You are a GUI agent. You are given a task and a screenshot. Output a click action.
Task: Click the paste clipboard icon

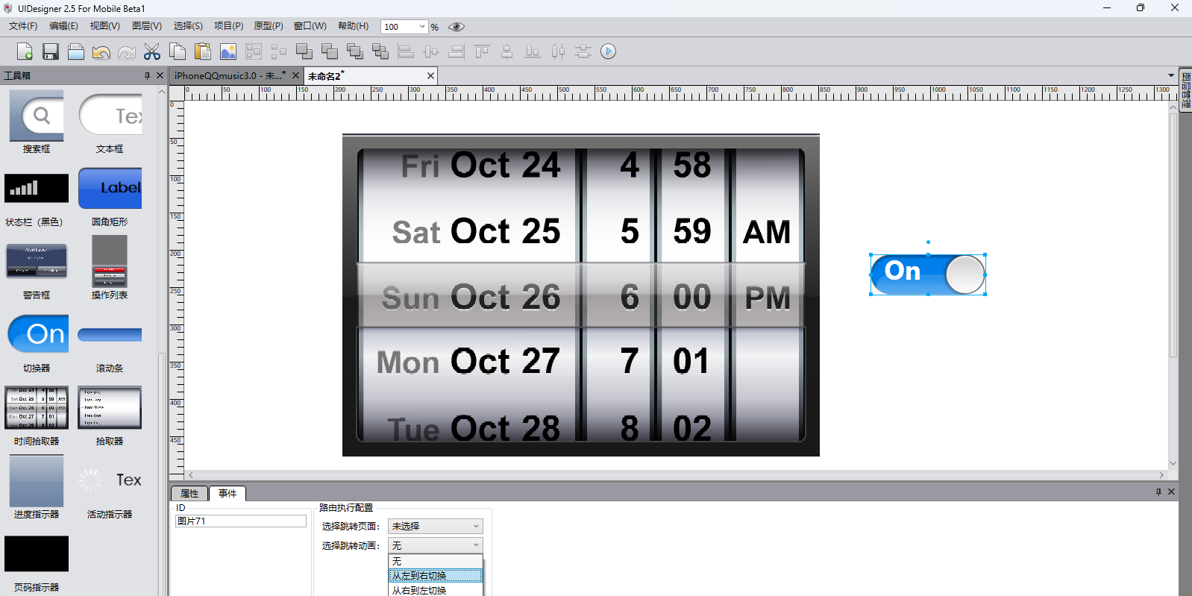(202, 51)
